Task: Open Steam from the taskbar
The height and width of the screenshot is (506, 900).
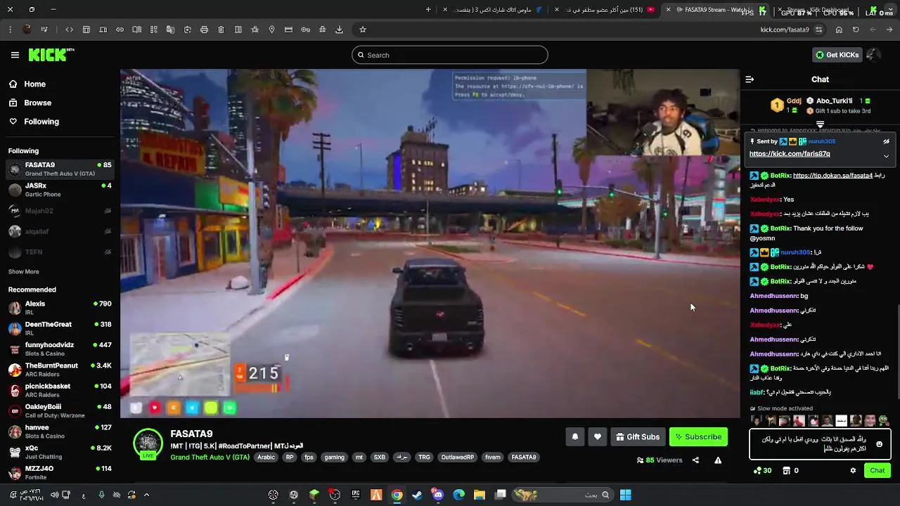Action: (x=417, y=495)
